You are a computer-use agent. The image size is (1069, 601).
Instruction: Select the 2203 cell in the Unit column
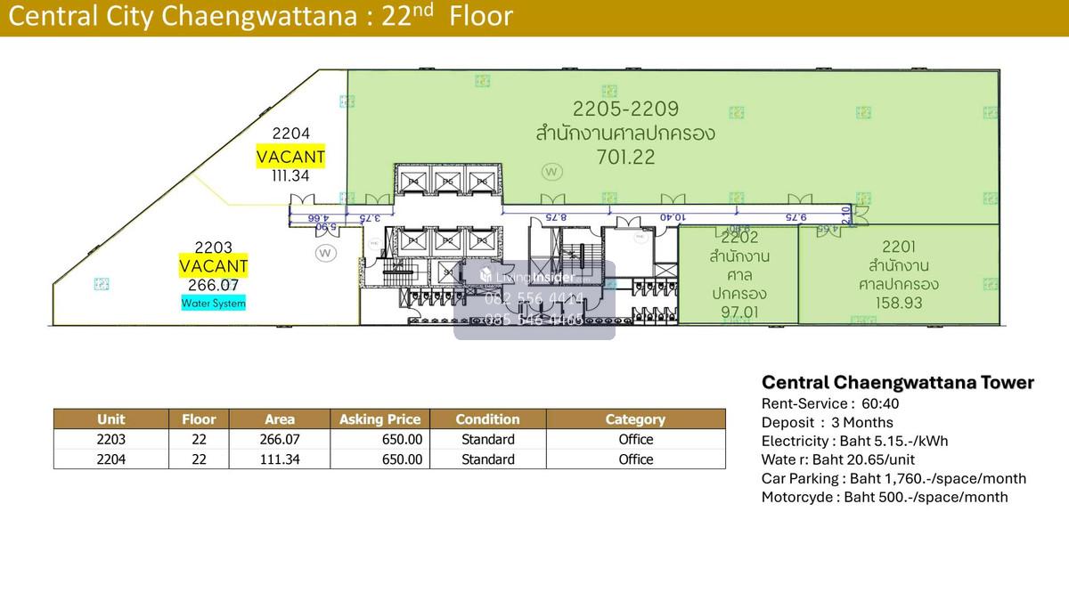click(111, 439)
